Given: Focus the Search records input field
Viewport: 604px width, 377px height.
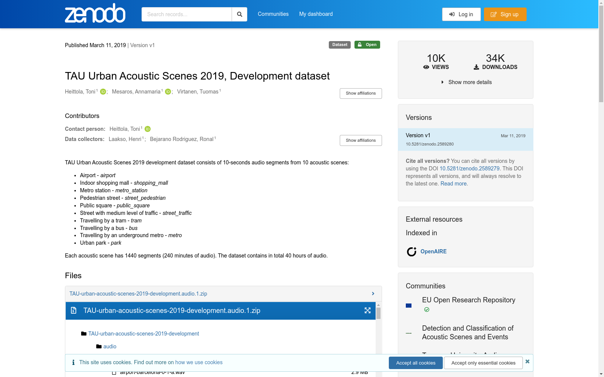Looking at the screenshot, I should pyautogui.click(x=186, y=14).
